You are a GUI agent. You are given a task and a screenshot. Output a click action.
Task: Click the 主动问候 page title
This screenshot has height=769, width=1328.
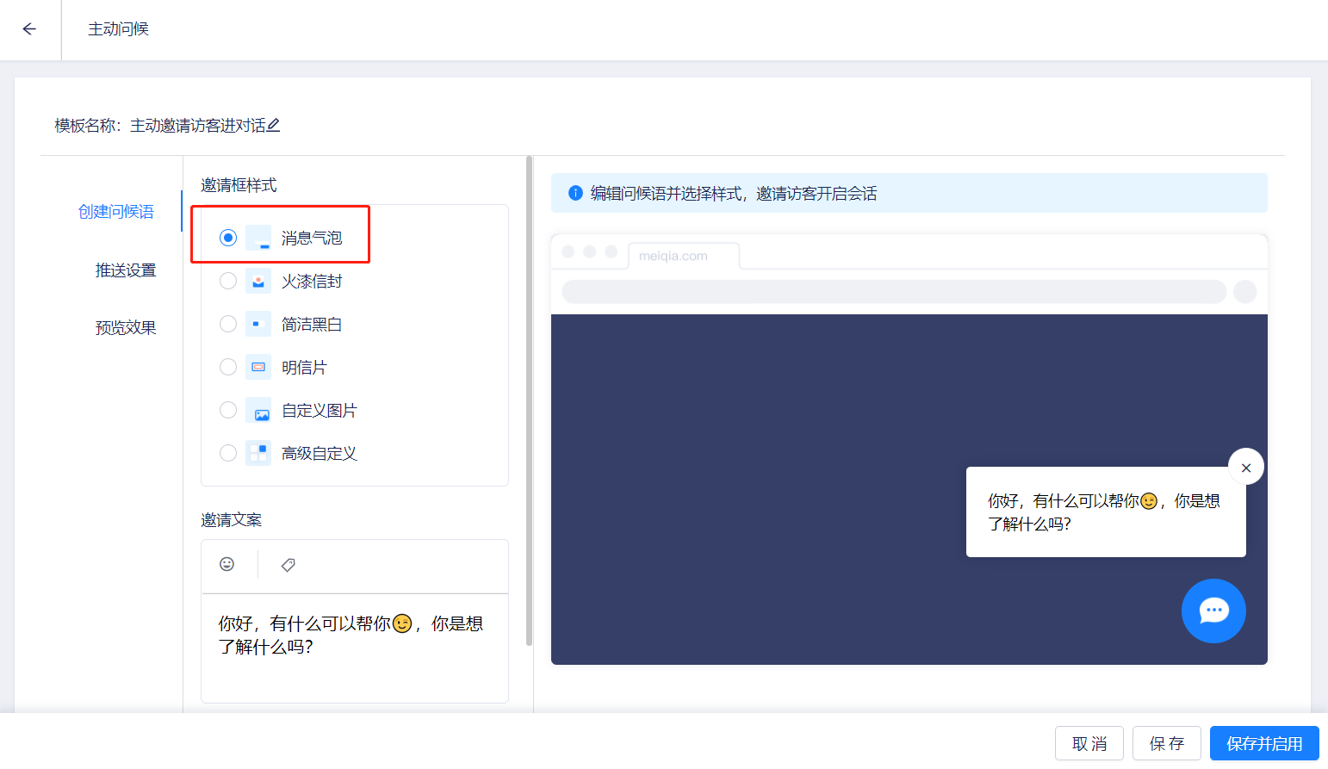(x=119, y=29)
